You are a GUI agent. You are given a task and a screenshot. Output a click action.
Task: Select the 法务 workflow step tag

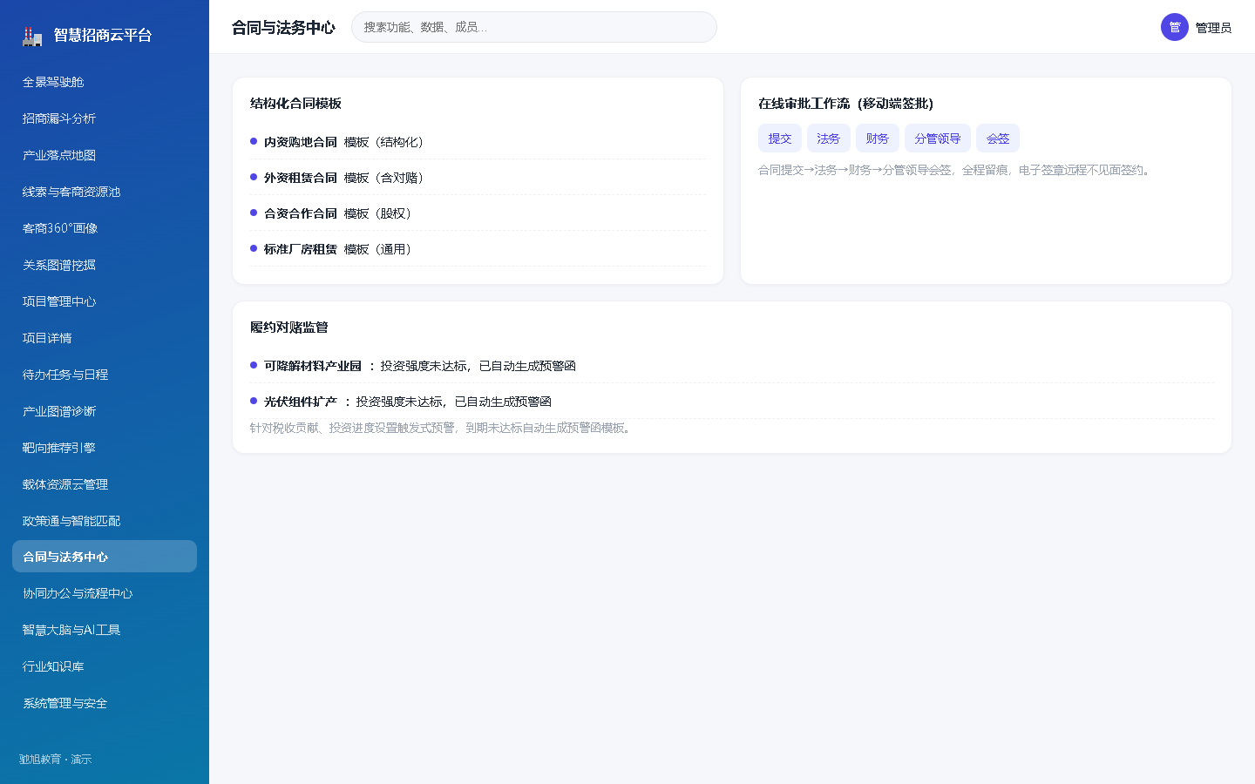coord(829,139)
